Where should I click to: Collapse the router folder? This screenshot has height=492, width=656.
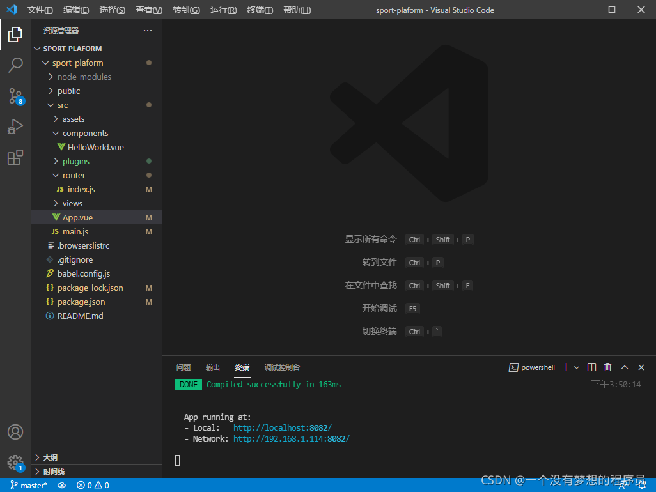tap(96, 175)
